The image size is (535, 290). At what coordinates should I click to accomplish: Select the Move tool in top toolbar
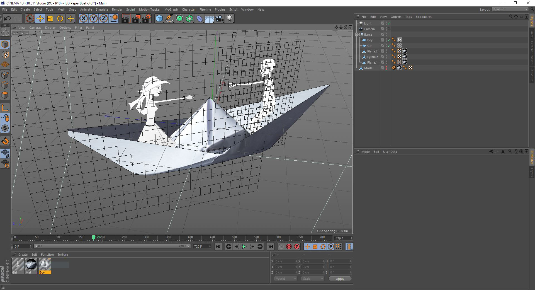coord(40,19)
